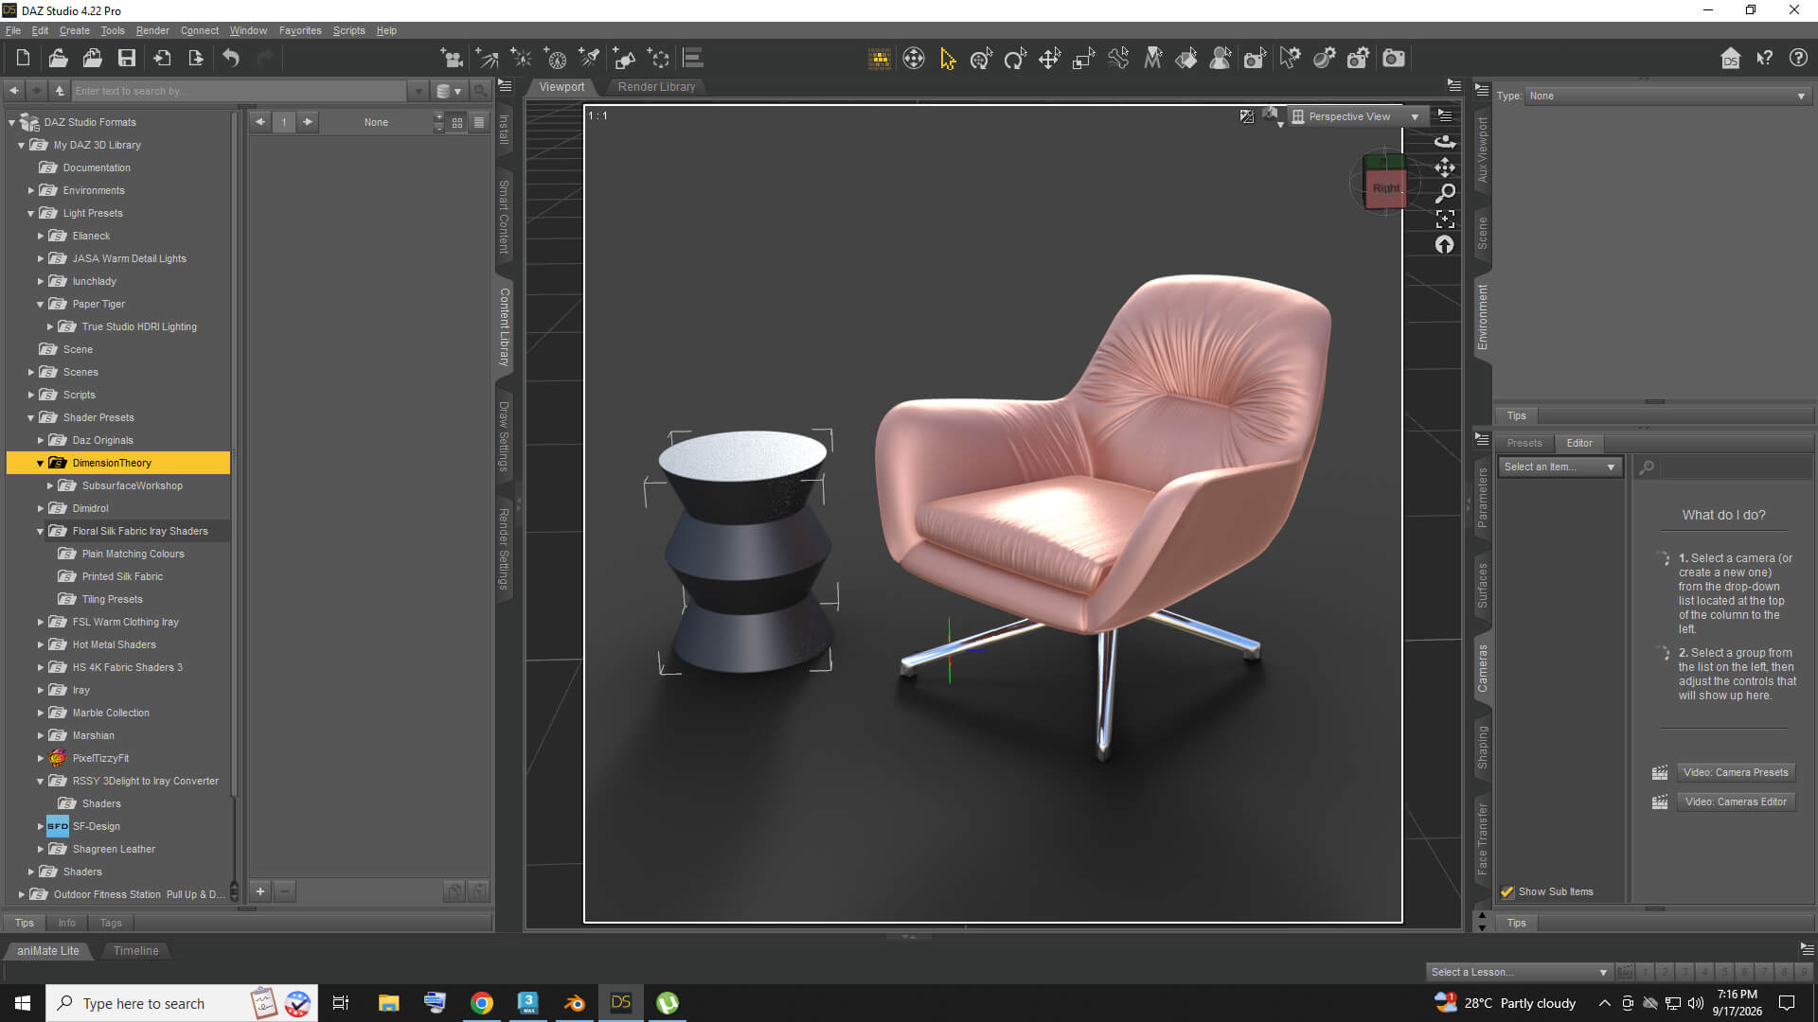The image size is (1818, 1022).
Task: Switch to the Render Library tab
Action: (x=656, y=87)
